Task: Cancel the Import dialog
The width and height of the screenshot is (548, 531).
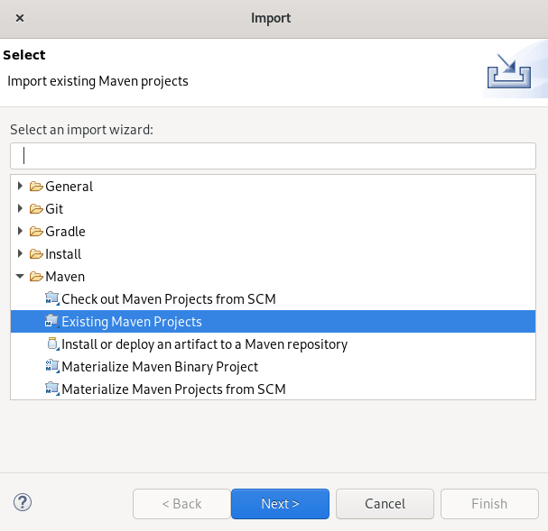Action: coord(385,504)
